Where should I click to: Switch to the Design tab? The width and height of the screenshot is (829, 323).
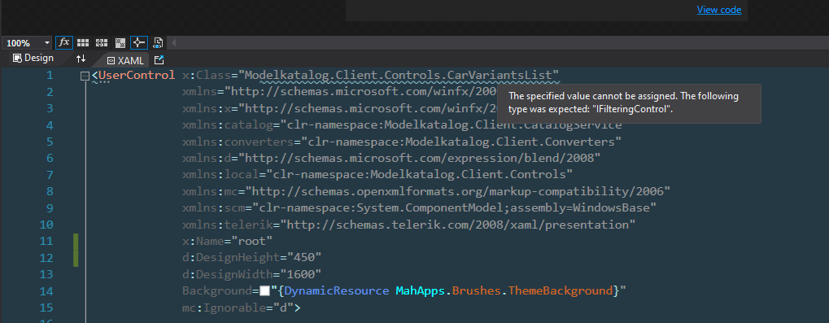point(33,58)
